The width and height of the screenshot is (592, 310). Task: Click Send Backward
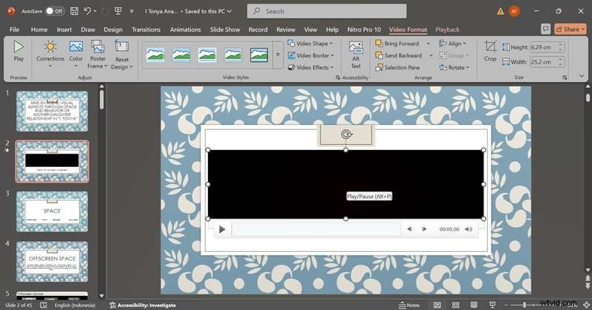[399, 55]
